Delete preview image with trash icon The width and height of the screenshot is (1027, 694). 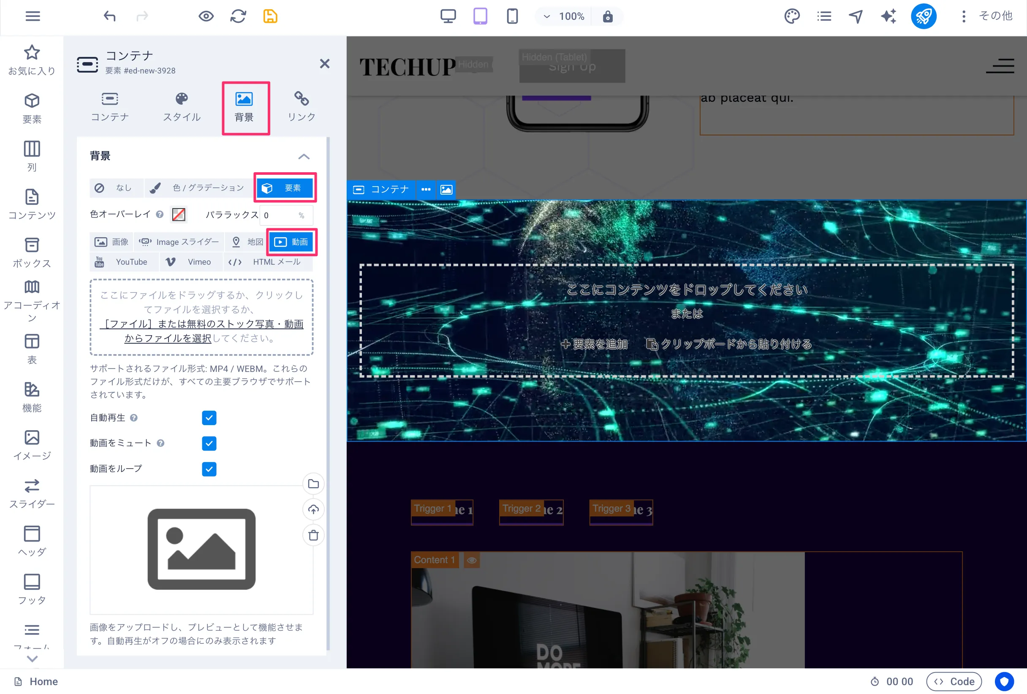click(x=313, y=535)
